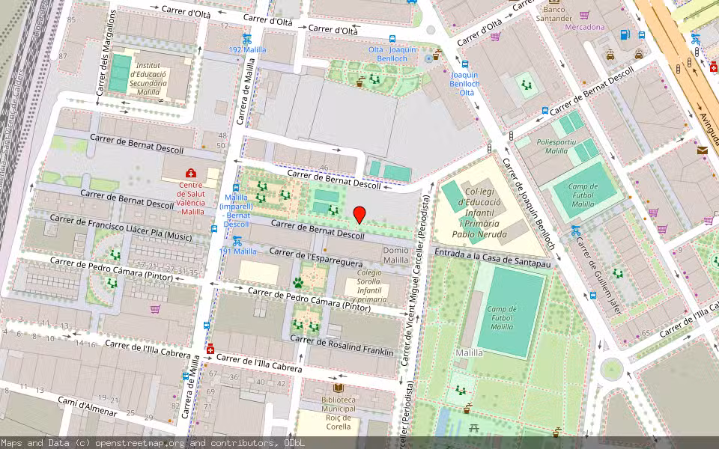The image size is (719, 449).
Task: Select Carrer de Joaquín Benlloch street name
Action: [x=528, y=204]
